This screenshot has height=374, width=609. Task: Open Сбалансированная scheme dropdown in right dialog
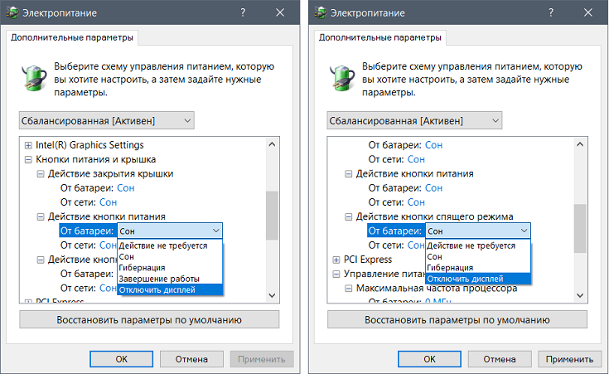click(414, 121)
